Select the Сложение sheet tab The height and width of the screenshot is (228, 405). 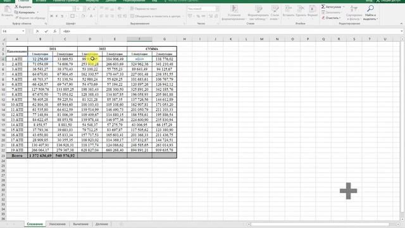(x=35, y=224)
